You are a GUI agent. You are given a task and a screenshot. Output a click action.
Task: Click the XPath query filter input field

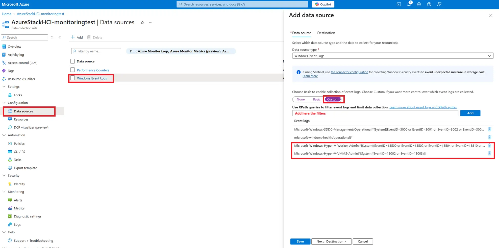(375, 113)
